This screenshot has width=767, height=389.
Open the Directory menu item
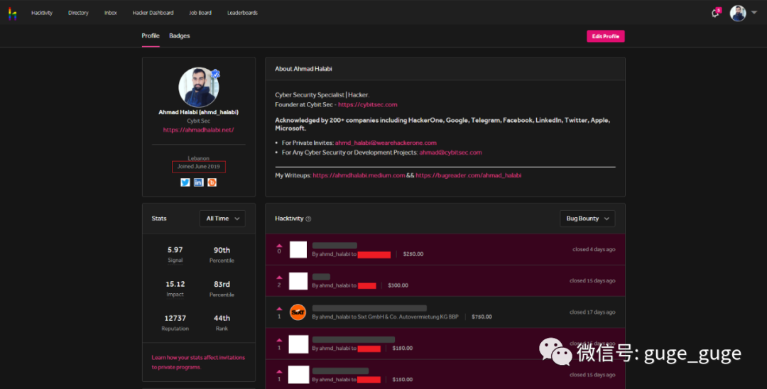point(78,13)
